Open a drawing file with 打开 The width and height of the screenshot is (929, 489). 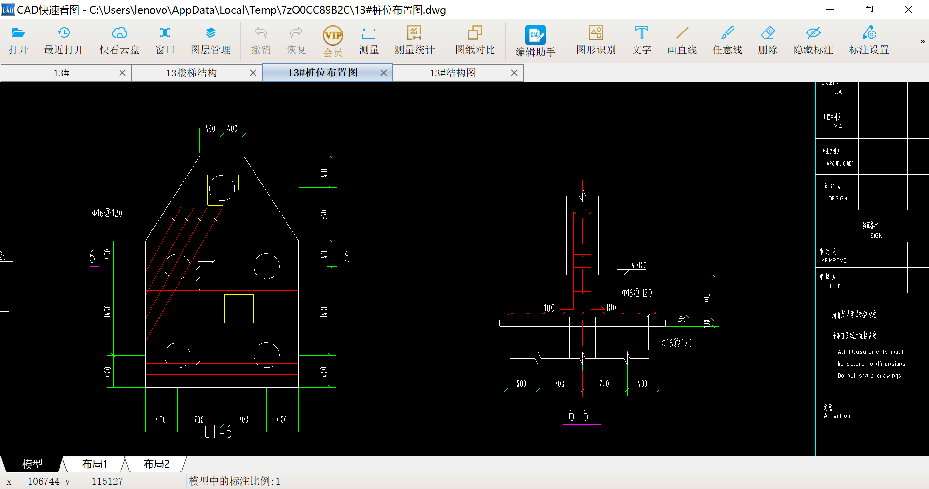pyautogui.click(x=18, y=41)
